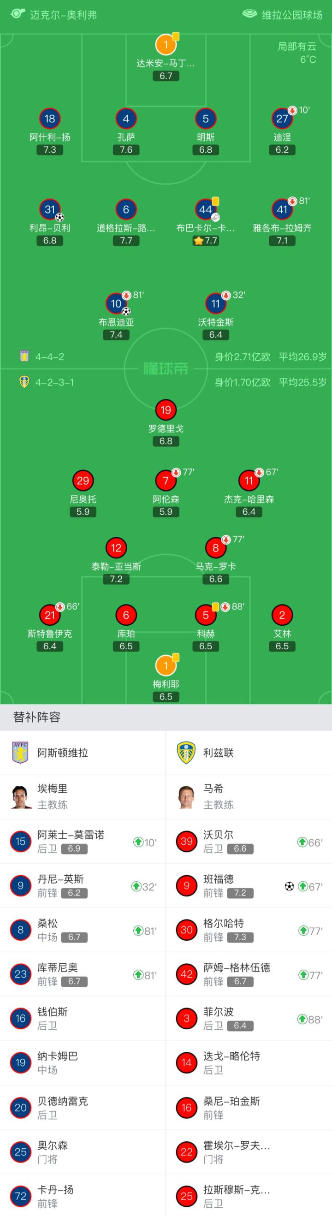Click 泰勒-亚当斯 number 12 player badge

[116, 548]
